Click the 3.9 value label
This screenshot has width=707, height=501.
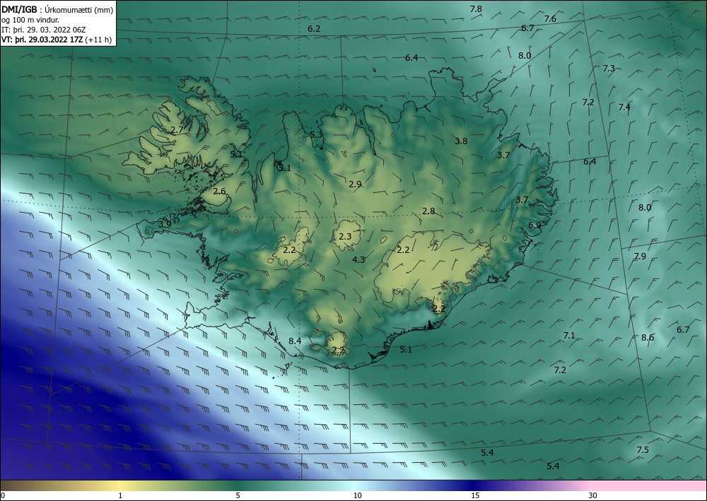coord(165,225)
